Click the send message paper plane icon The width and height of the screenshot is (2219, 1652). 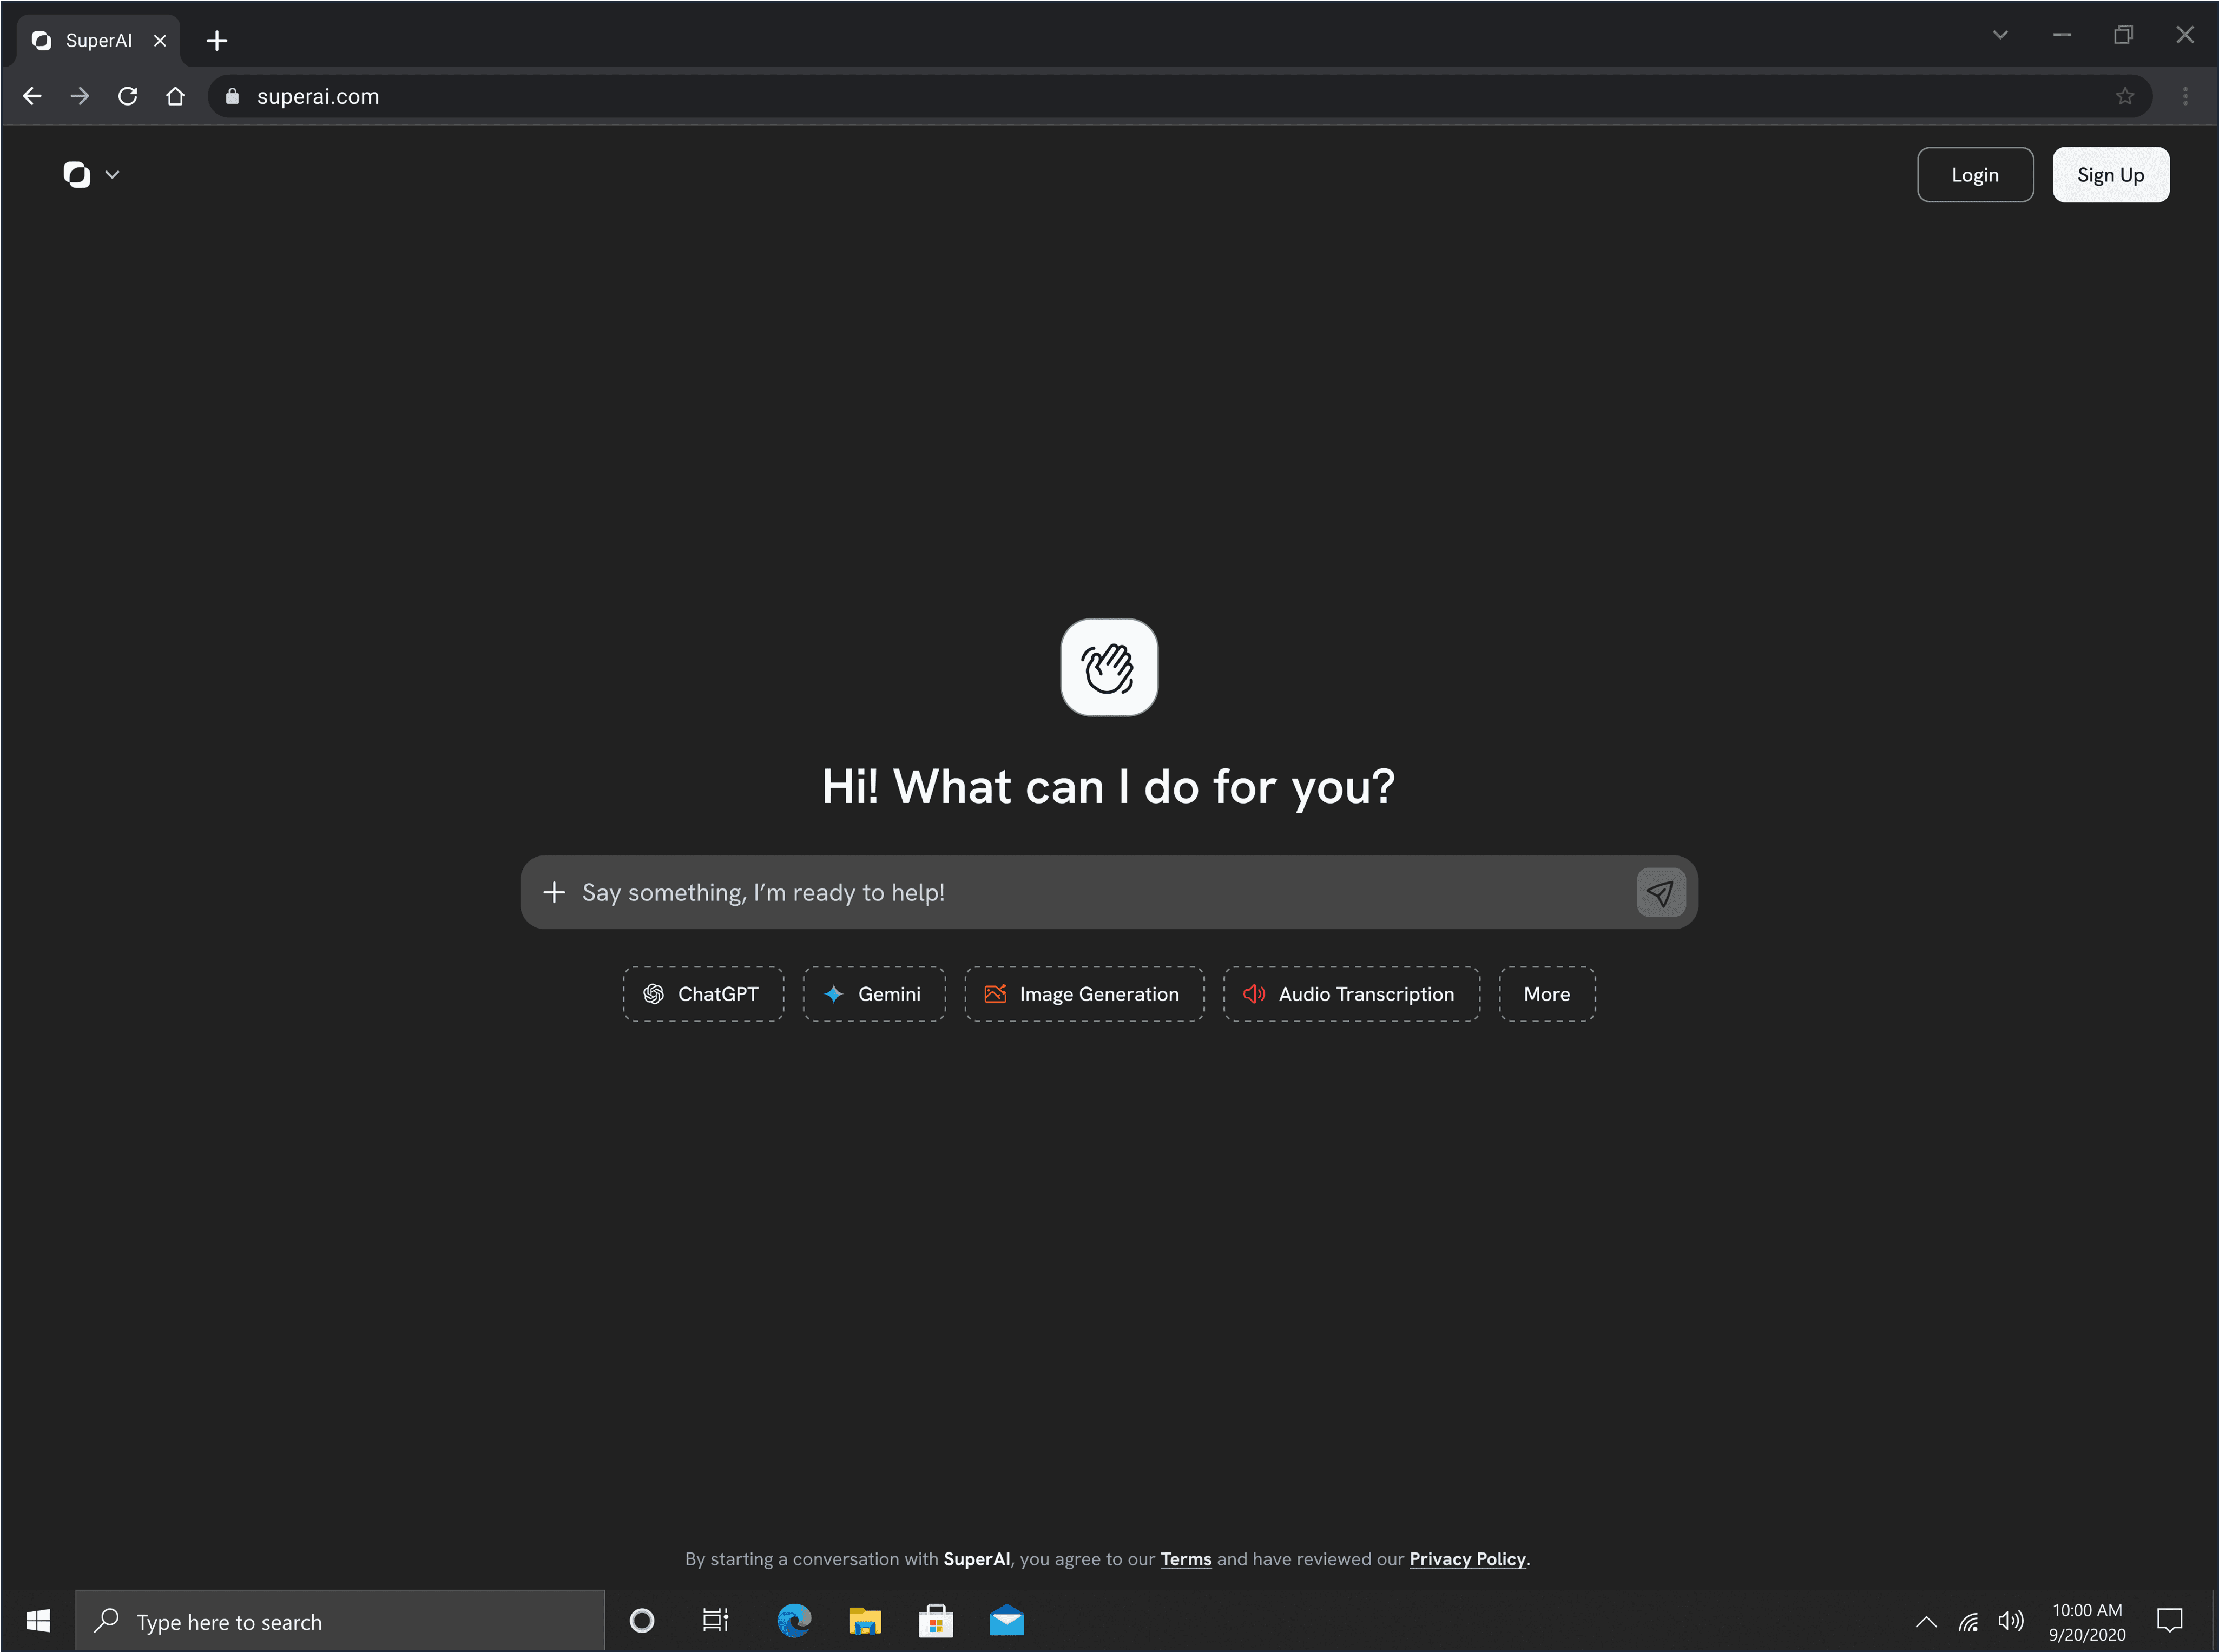point(1660,892)
